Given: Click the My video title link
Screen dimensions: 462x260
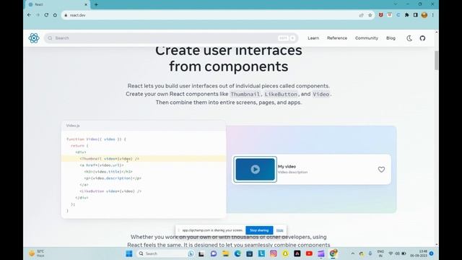Looking at the screenshot, I should (x=287, y=166).
